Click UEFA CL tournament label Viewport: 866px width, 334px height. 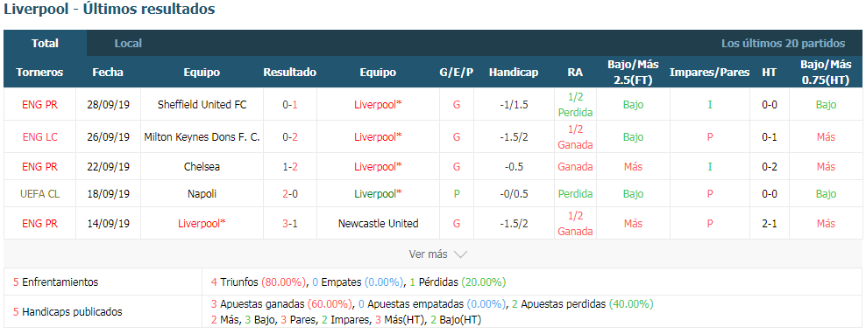coord(39,194)
